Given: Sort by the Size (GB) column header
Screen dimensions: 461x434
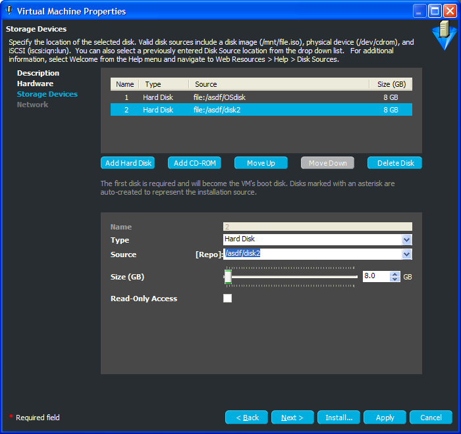Looking at the screenshot, I should point(391,84).
